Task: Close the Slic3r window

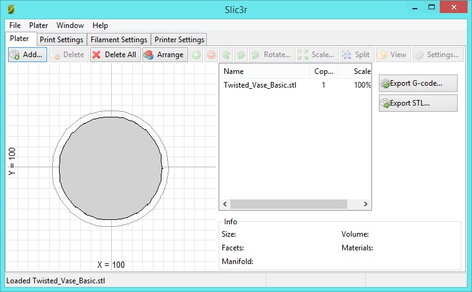Action: [453, 7]
